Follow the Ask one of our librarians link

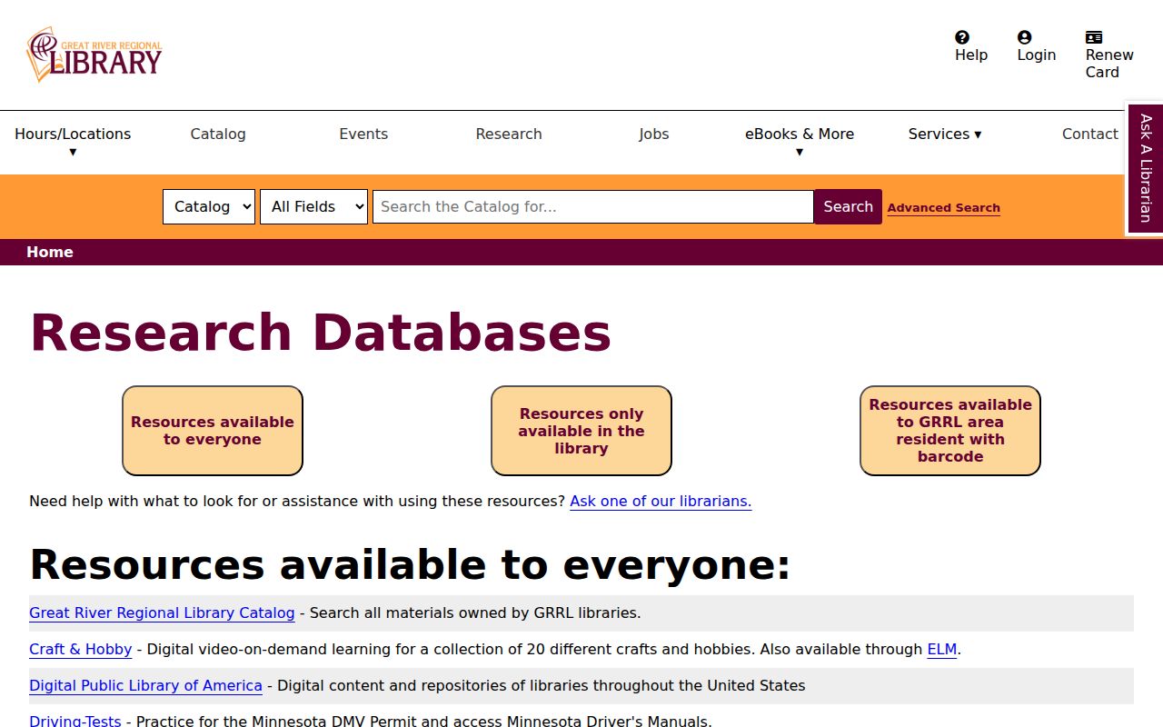point(661,501)
